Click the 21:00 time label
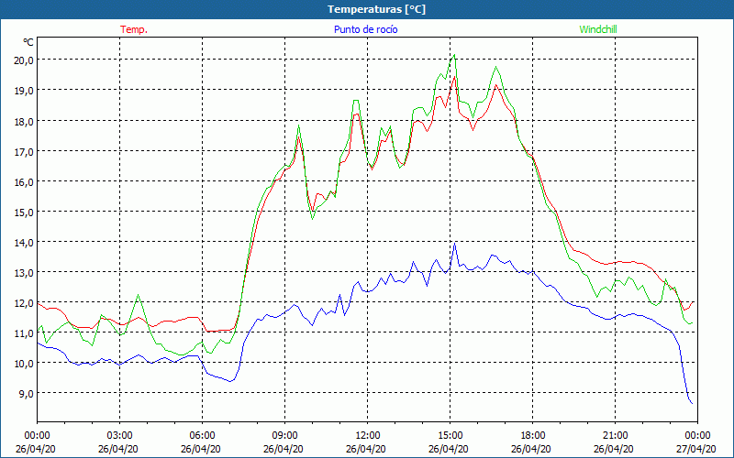 tap(615, 436)
